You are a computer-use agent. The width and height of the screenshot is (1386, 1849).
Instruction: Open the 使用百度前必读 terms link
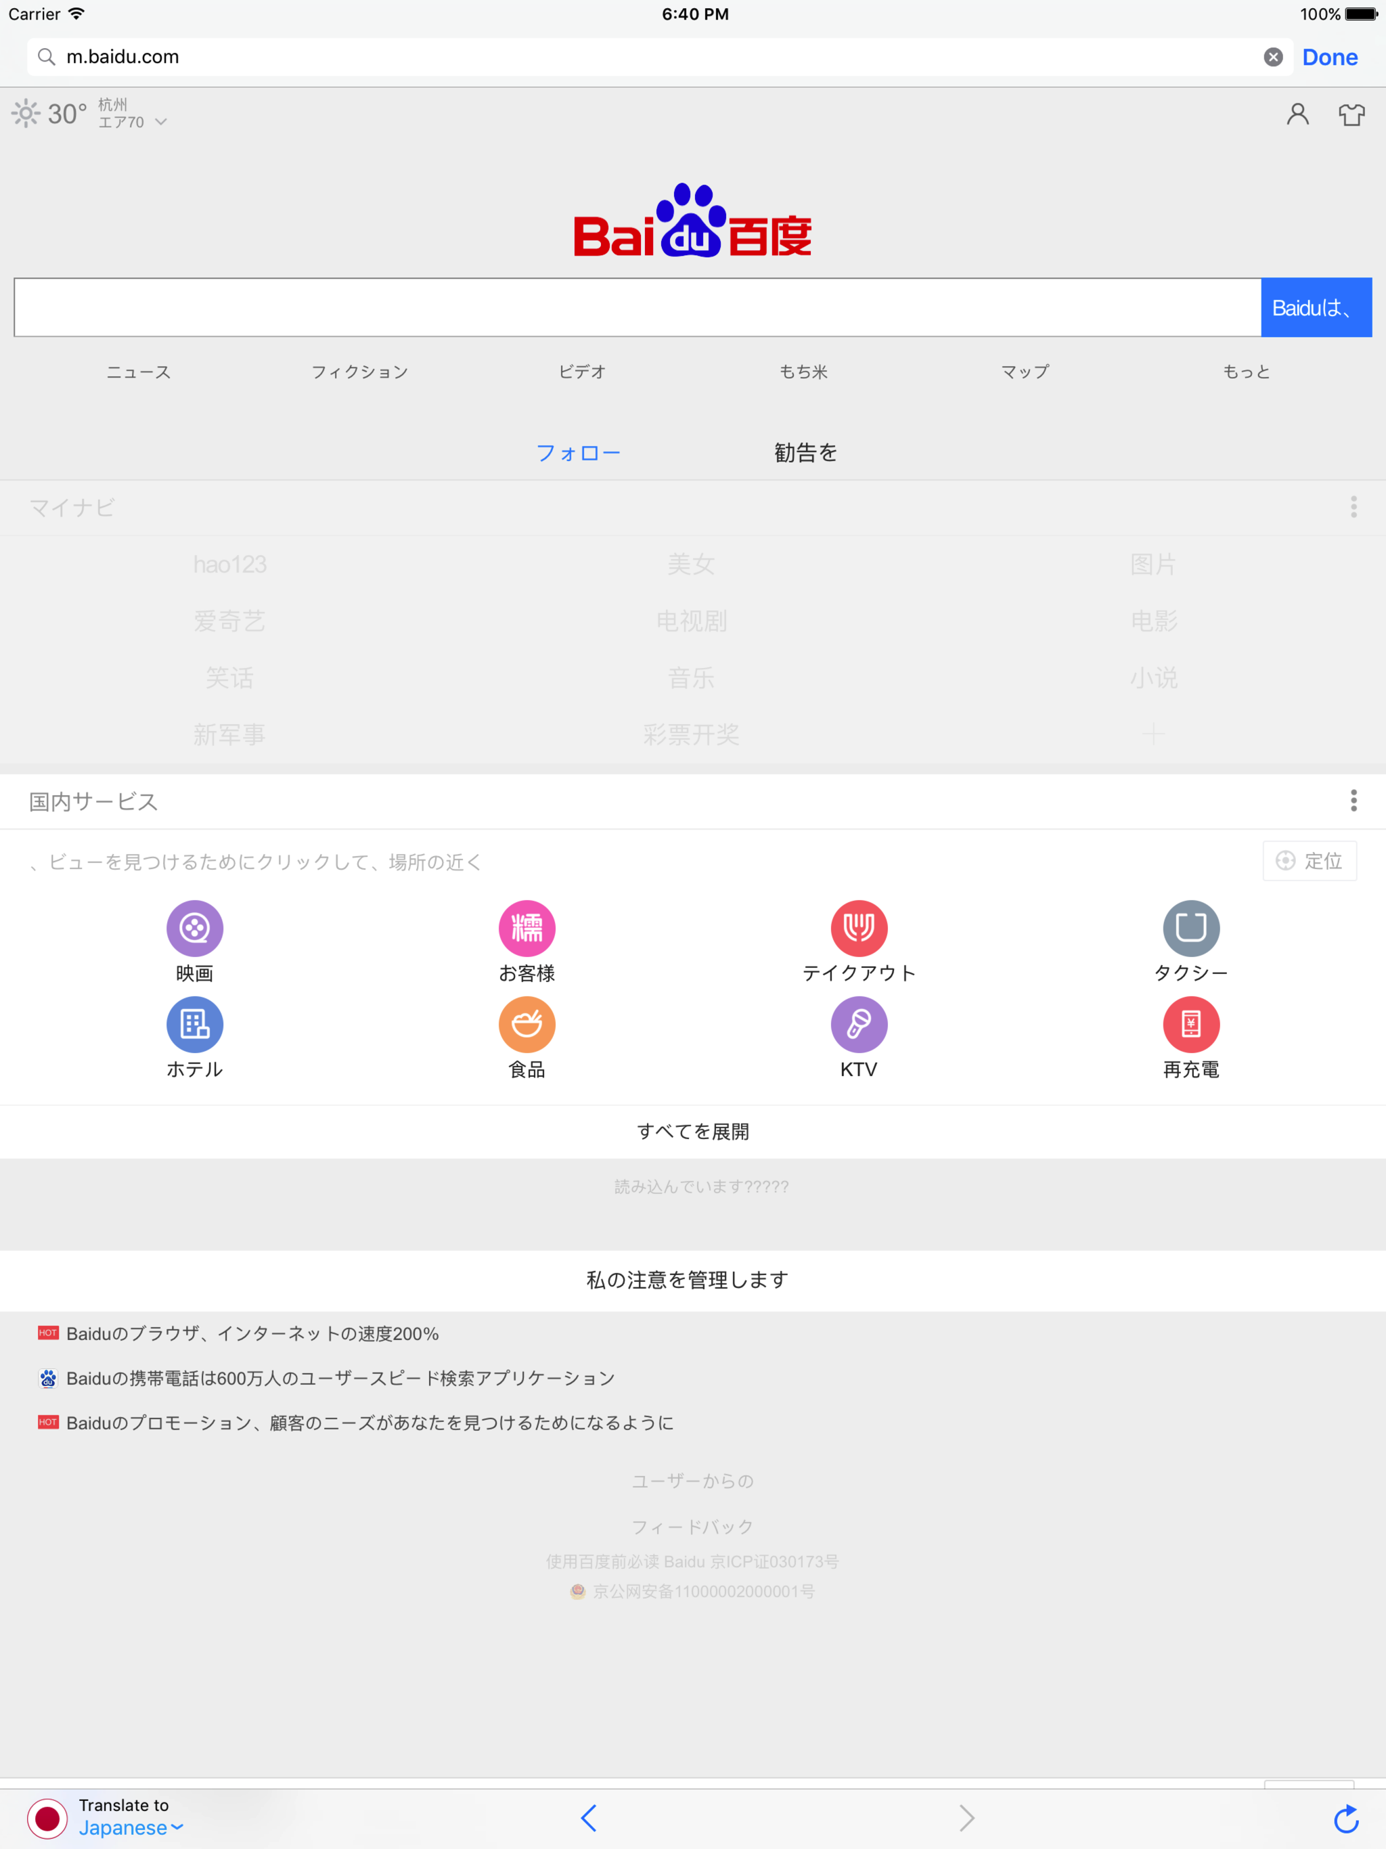coord(604,1561)
